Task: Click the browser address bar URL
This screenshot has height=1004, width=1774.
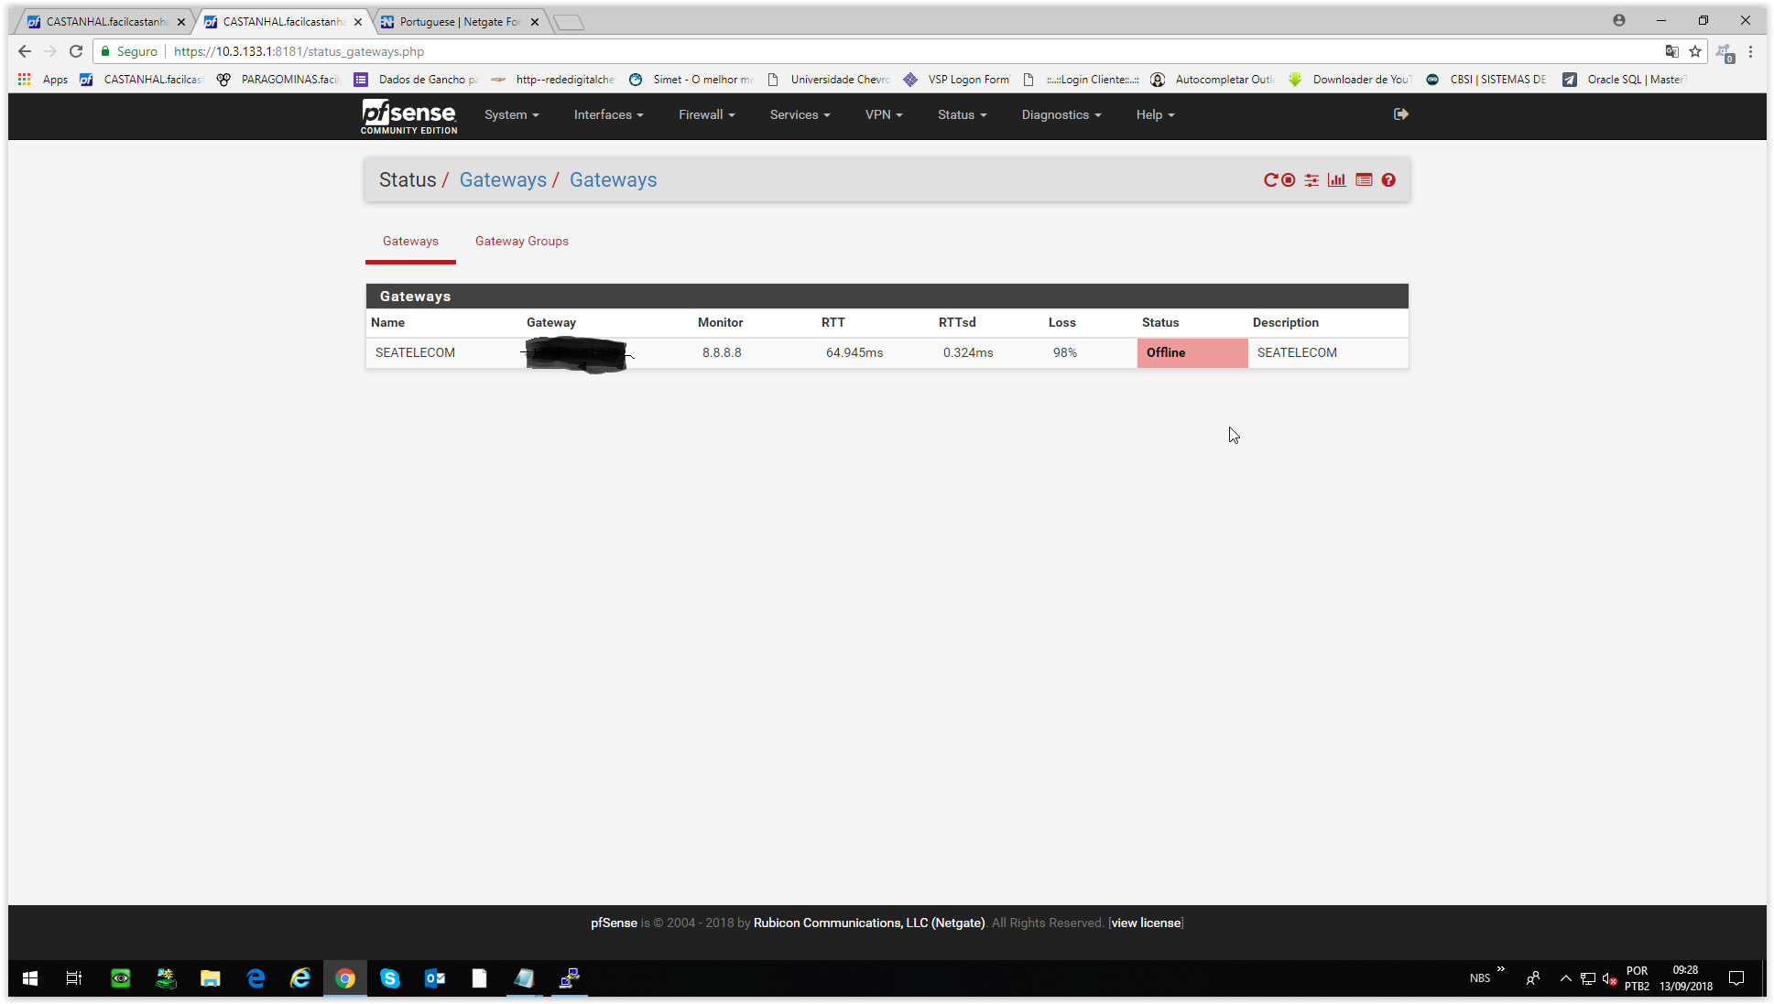Action: [299, 51]
